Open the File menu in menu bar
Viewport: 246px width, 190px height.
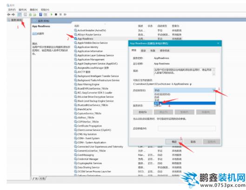pyautogui.click(x=12, y=10)
